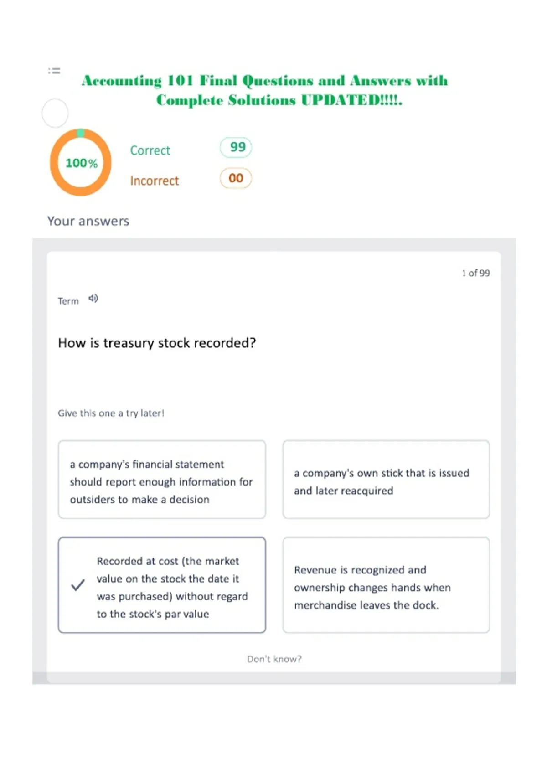The height and width of the screenshot is (775, 547).
Task: Click the question 'How is treasury stock recorded?'
Action: click(x=157, y=343)
